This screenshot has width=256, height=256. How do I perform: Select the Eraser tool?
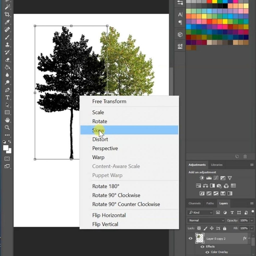[x=7, y=60]
